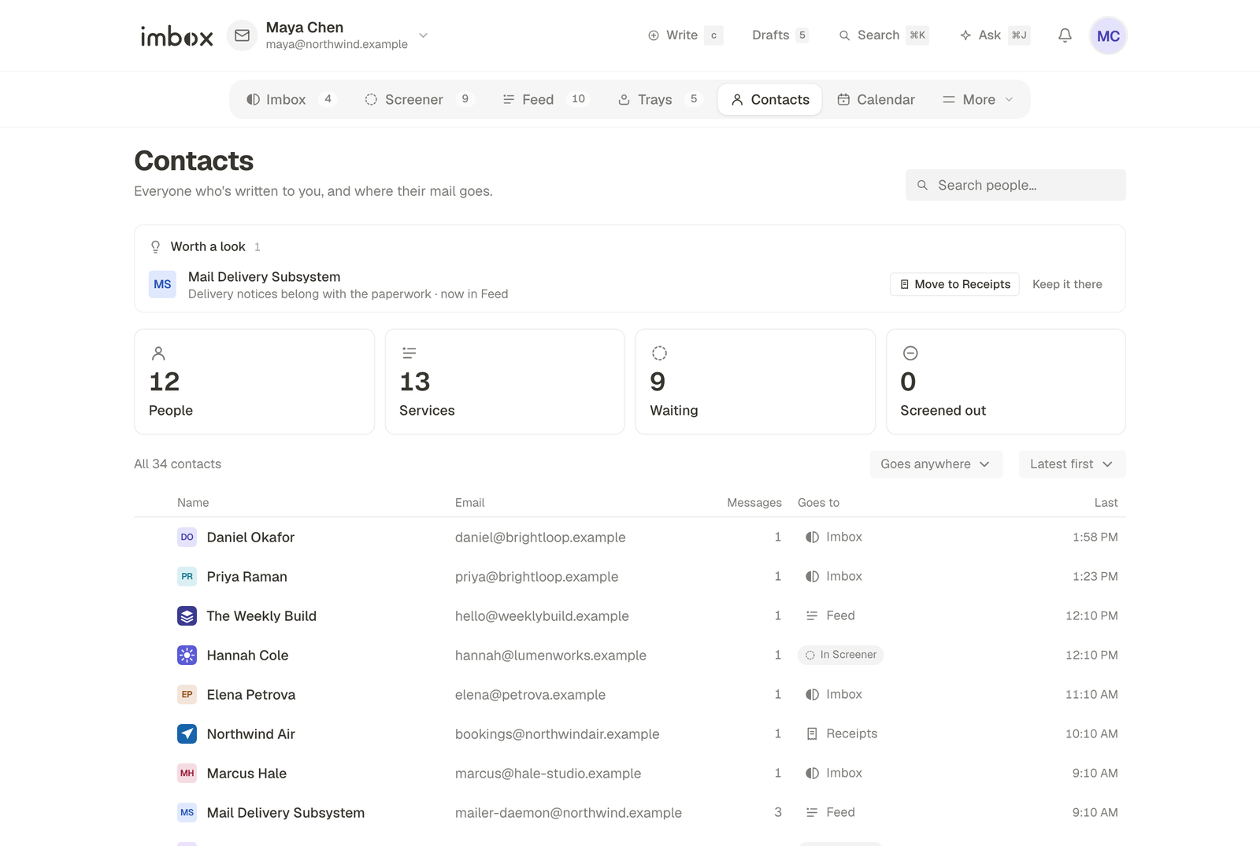Image resolution: width=1260 pixels, height=846 pixels.
Task: Click Keep it there
Action: click(x=1067, y=285)
